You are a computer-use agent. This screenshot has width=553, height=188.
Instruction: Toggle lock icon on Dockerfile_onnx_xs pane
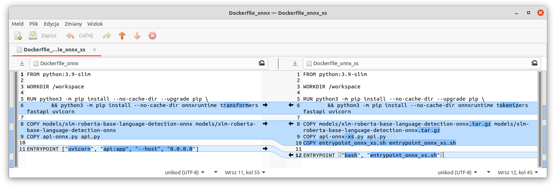pos(535,63)
